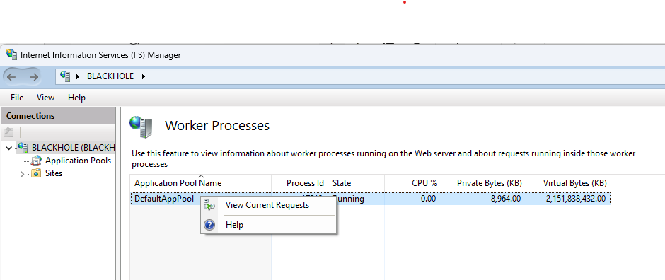
Task: Click the View Current Requests menu icon
Action: [209, 206]
